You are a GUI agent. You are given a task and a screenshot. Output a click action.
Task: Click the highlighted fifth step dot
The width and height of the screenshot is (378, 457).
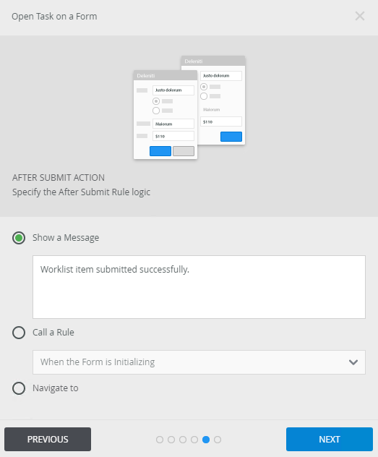tap(206, 440)
